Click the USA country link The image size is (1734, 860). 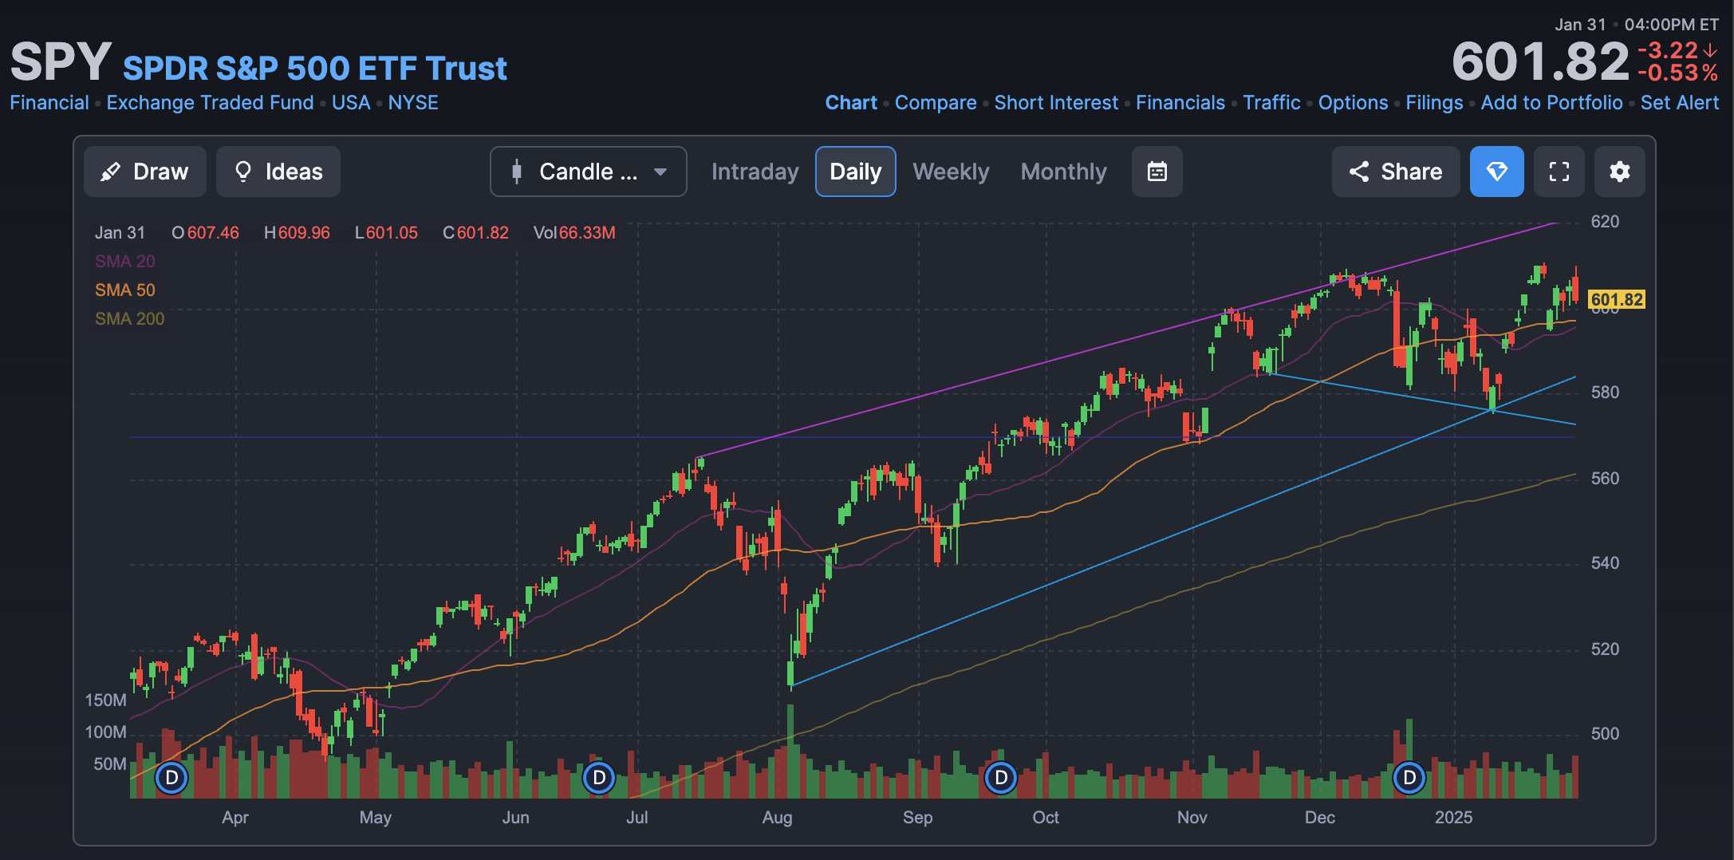[351, 103]
